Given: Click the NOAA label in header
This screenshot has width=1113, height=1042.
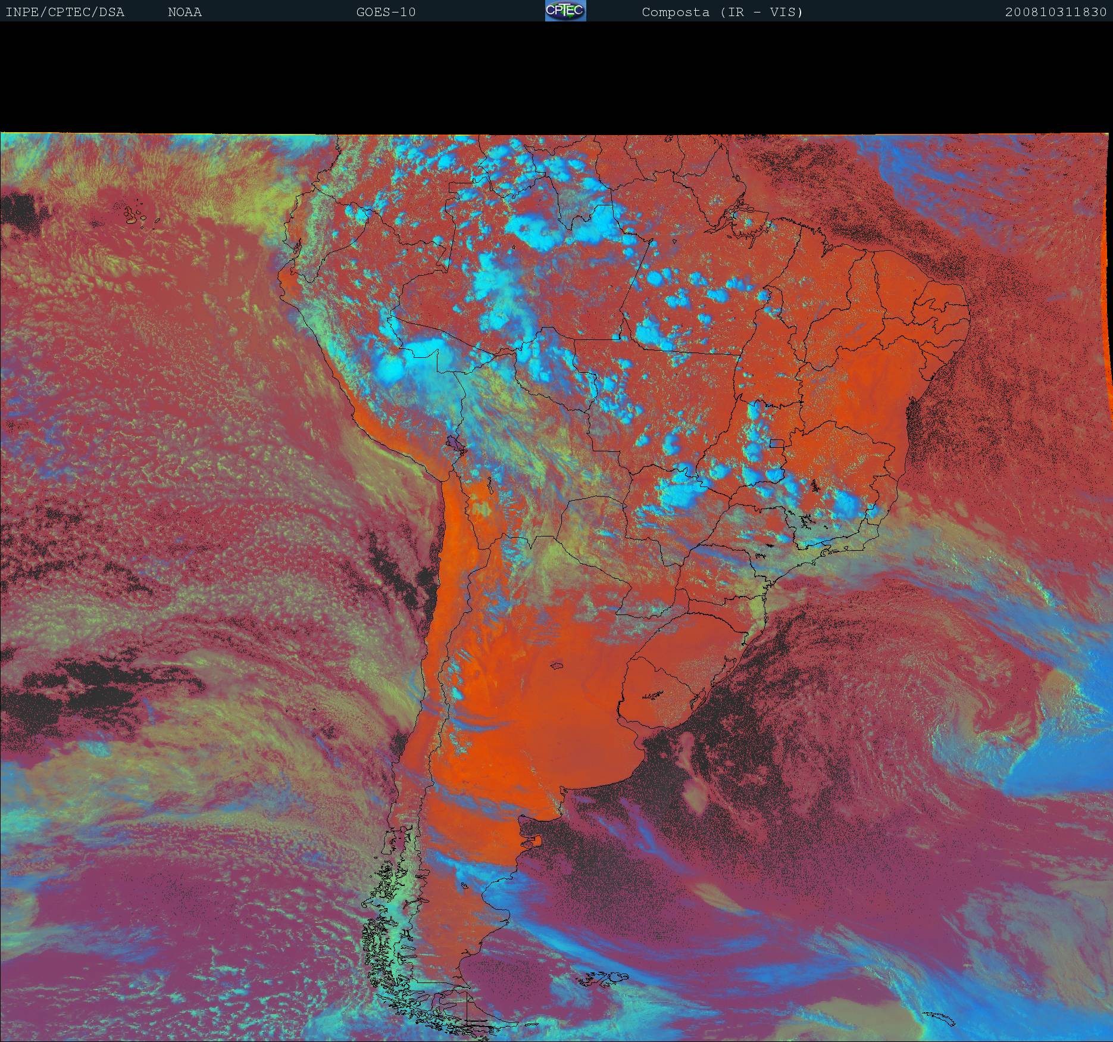Looking at the screenshot, I should tap(185, 12).
